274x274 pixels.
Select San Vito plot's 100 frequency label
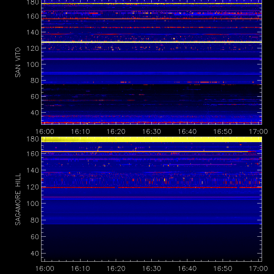pyautogui.click(x=33, y=64)
